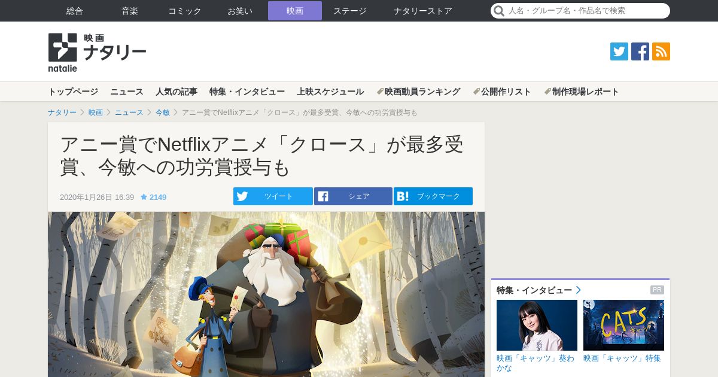Click the 特集・インタビュー sidebar heading

point(534,290)
